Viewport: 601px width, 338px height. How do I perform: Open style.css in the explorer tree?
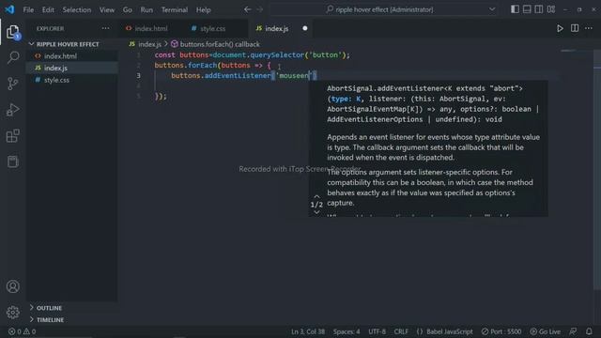[x=56, y=80]
